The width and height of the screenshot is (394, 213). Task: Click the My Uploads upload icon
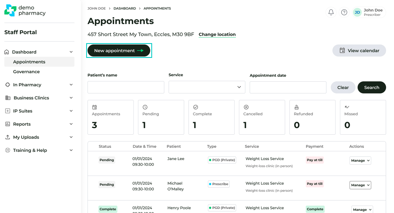(8, 137)
